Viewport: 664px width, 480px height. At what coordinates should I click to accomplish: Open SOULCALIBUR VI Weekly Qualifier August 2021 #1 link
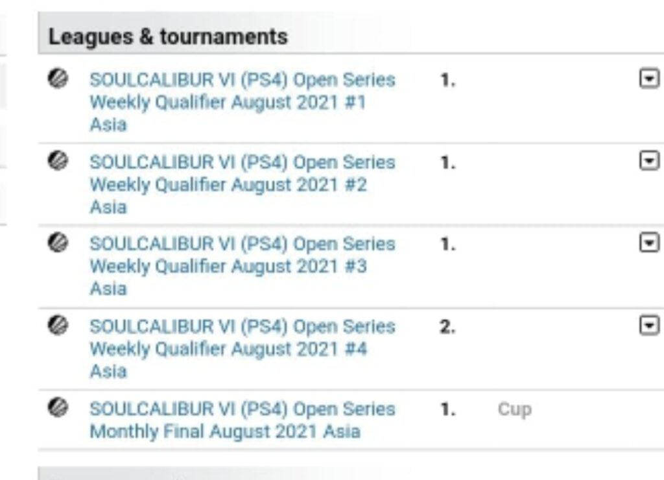[x=243, y=102]
